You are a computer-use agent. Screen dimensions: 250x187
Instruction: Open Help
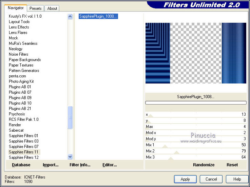(237, 179)
